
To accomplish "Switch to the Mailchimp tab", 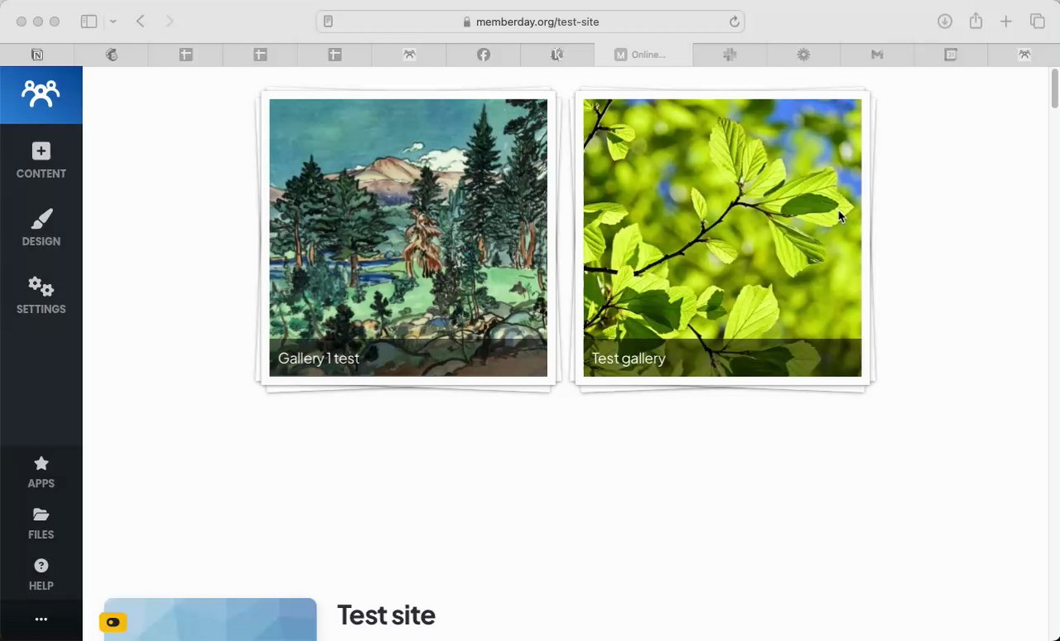I will (112, 55).
